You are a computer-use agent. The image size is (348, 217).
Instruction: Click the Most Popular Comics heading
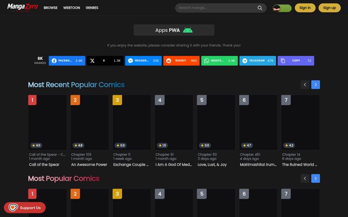(64, 178)
